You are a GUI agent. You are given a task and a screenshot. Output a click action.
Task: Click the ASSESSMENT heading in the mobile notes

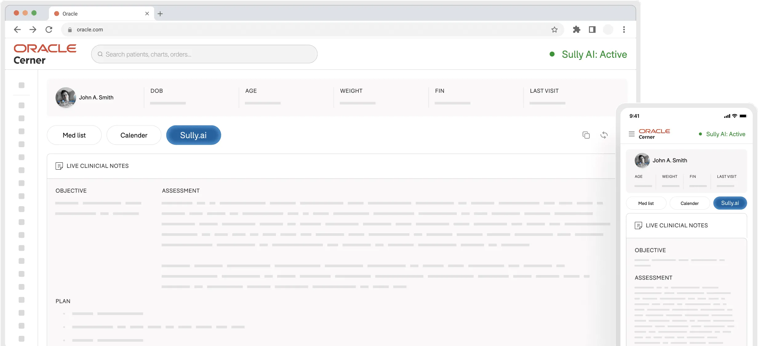[x=654, y=278]
